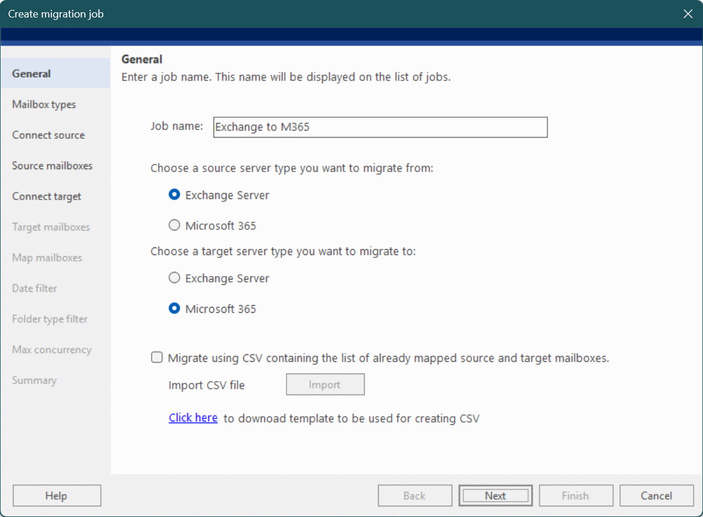Click the Finish button
Viewport: 703px width, 517px height.
click(576, 495)
